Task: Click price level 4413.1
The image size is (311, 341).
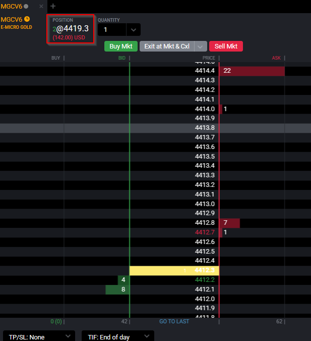Action: (x=205, y=194)
